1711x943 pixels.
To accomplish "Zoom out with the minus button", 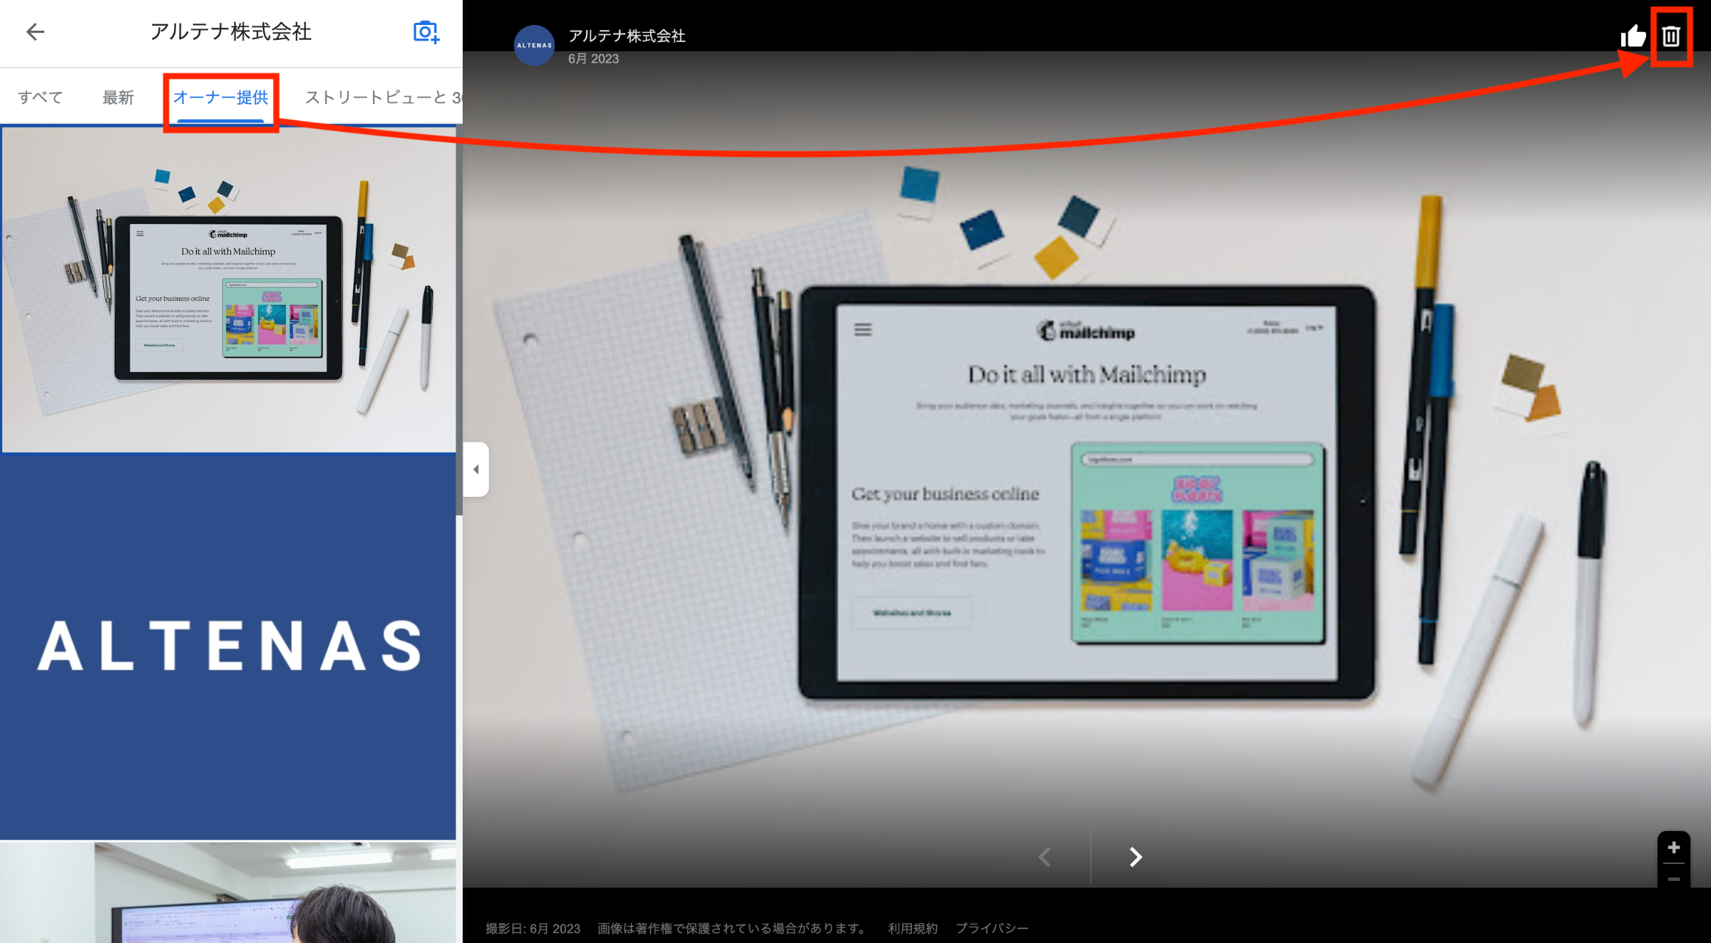I will [1674, 879].
